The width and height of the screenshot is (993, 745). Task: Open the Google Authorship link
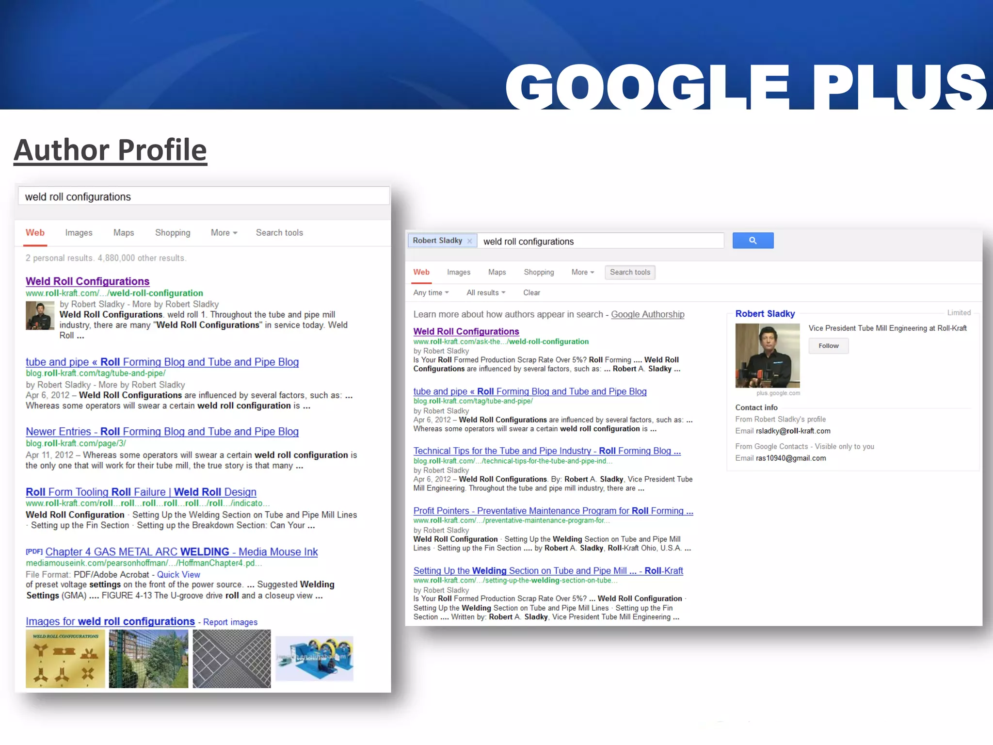[x=647, y=314]
